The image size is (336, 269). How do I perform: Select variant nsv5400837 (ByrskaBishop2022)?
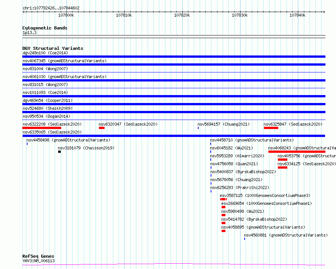point(243,172)
